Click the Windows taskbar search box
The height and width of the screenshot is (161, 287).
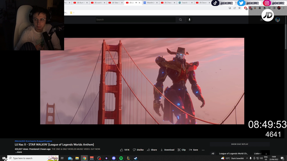point(33,158)
